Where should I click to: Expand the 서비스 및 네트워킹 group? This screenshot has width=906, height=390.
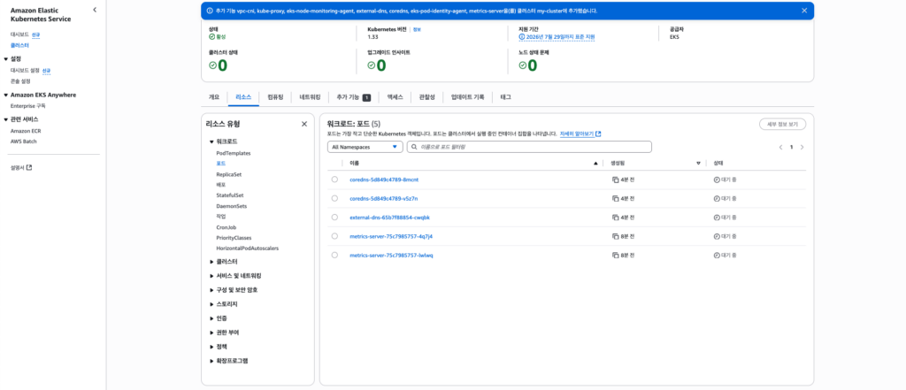point(211,276)
